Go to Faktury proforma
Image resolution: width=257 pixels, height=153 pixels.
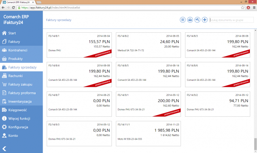pyautogui.click(x=21, y=93)
